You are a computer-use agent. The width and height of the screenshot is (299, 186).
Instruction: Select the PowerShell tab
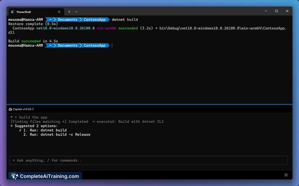(36, 12)
